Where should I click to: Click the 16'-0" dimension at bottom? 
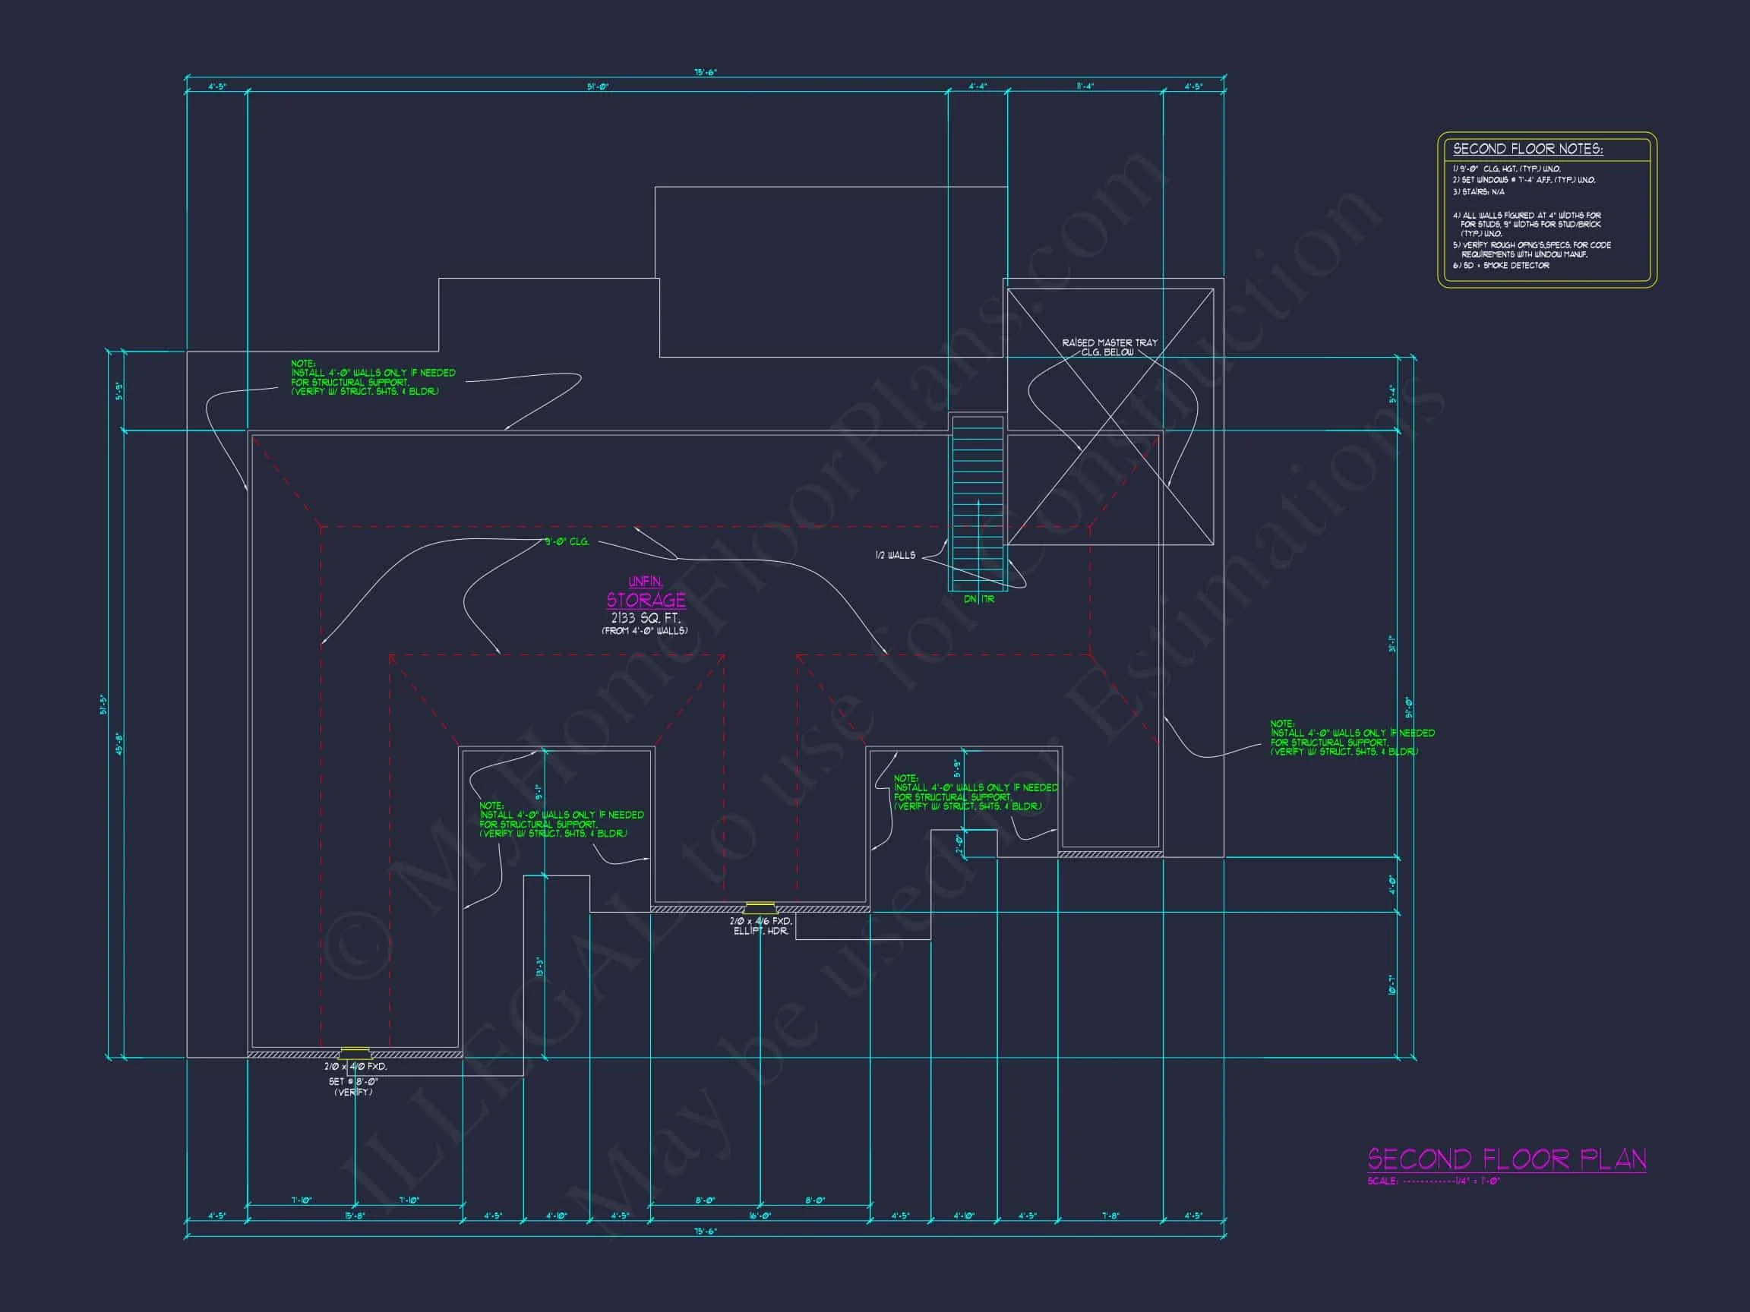tap(760, 1216)
